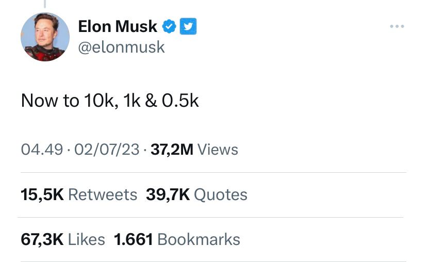Click the 39,7K quote count number
This screenshot has width=427, height=262.
pyautogui.click(x=168, y=194)
